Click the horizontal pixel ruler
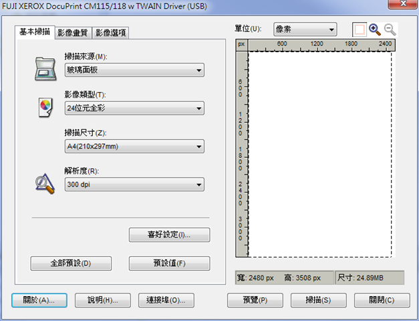This screenshot has height=321, width=419. [321, 45]
